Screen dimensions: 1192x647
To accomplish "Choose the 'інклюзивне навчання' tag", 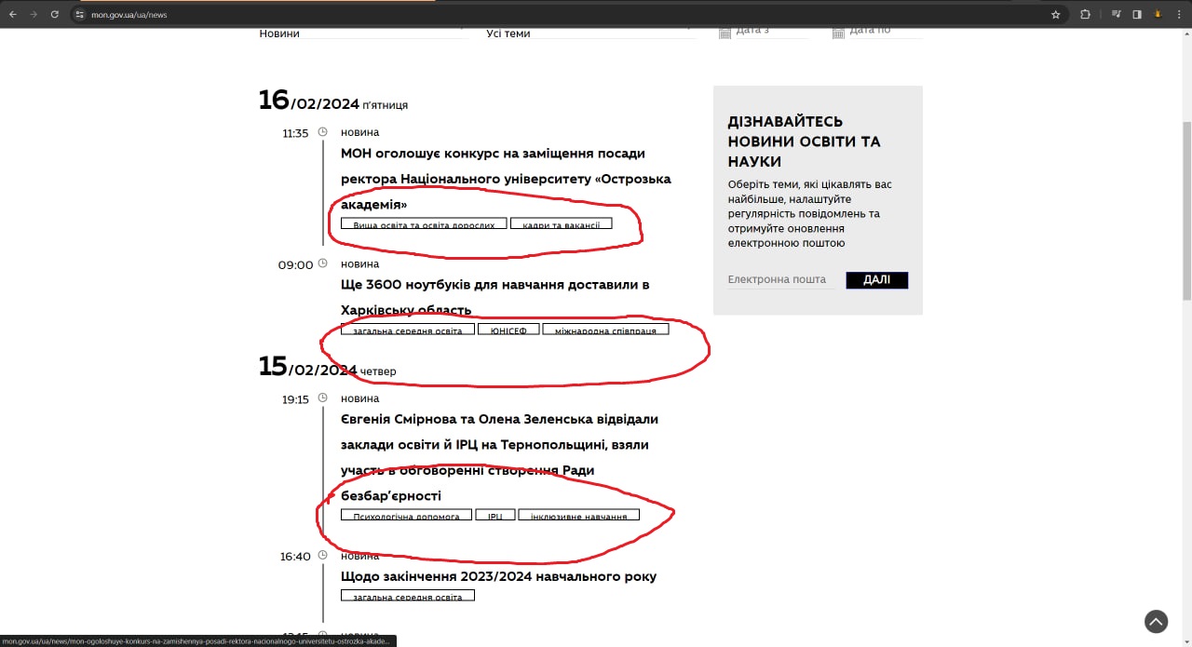I will click(x=578, y=515).
